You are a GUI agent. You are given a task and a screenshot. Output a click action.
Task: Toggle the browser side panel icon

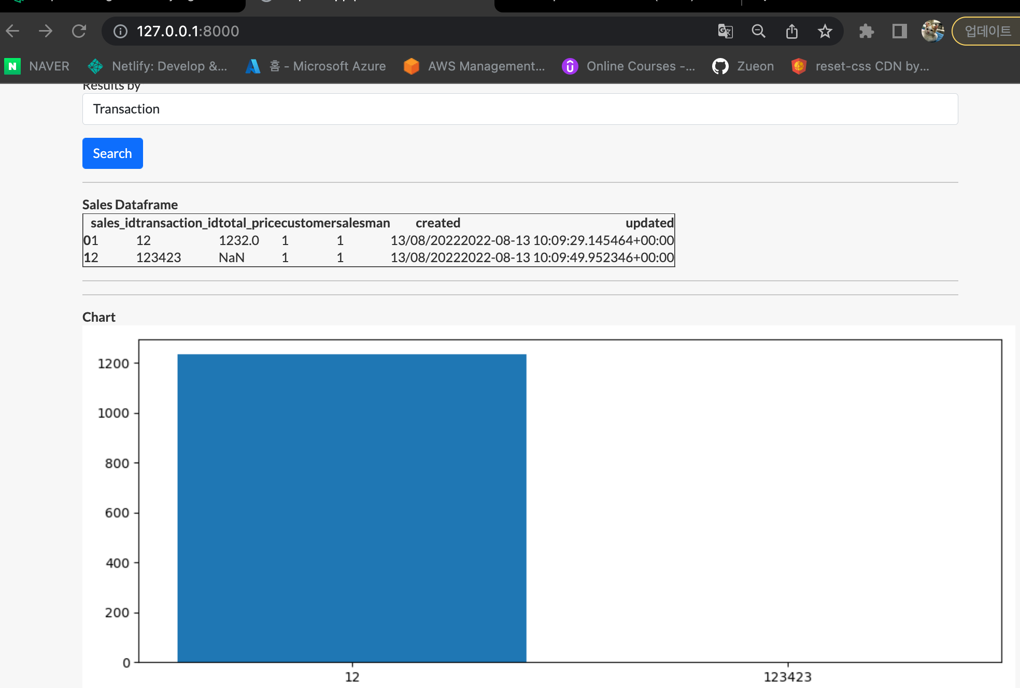pos(899,31)
